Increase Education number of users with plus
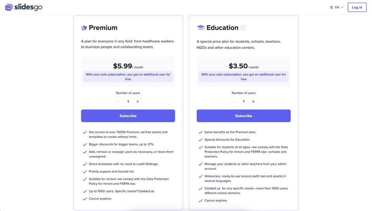The width and height of the screenshot is (372, 211). pyautogui.click(x=253, y=102)
